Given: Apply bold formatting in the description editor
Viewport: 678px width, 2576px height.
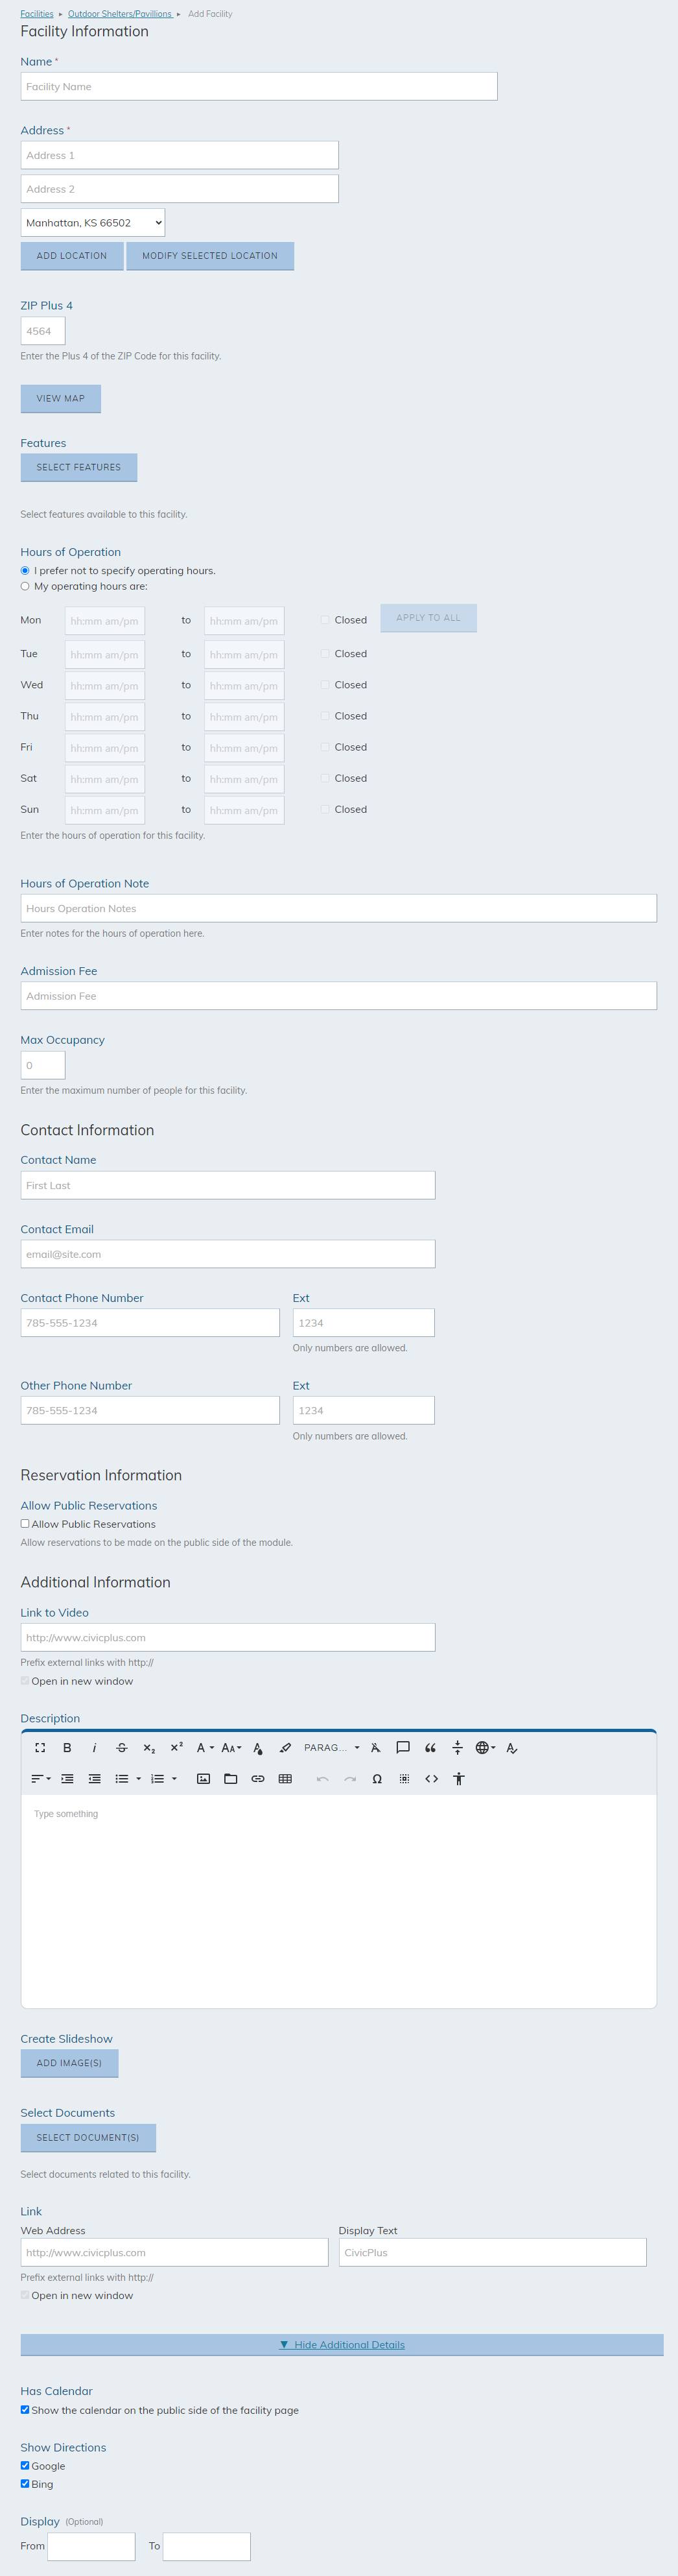Looking at the screenshot, I should point(67,1748).
